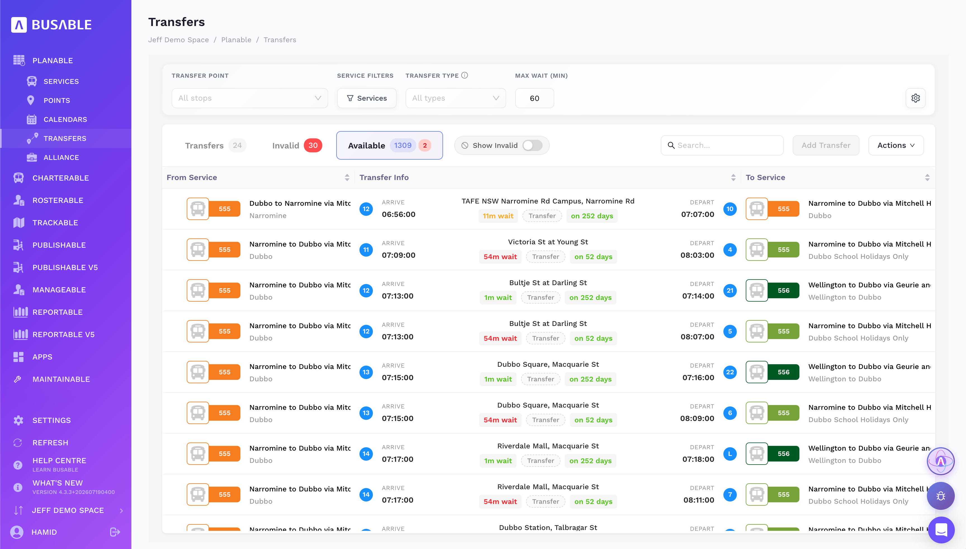Open Apps grid icon
966x549 pixels.
pyautogui.click(x=18, y=357)
